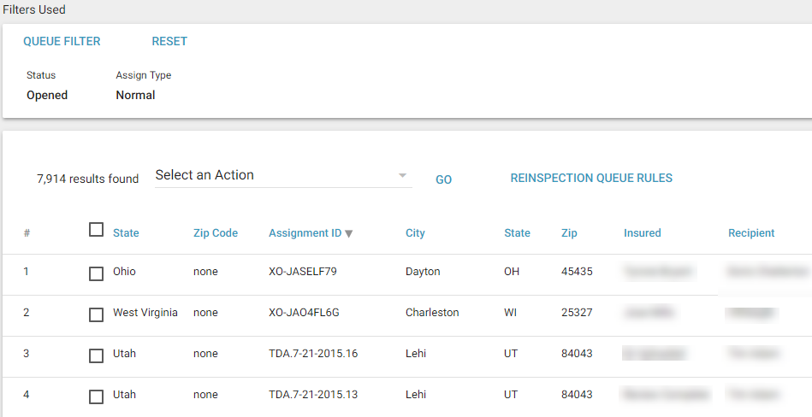Image resolution: width=812 pixels, height=417 pixels.
Task: Open REINSPECTION QUEUE RULES link
Action: [x=591, y=178]
